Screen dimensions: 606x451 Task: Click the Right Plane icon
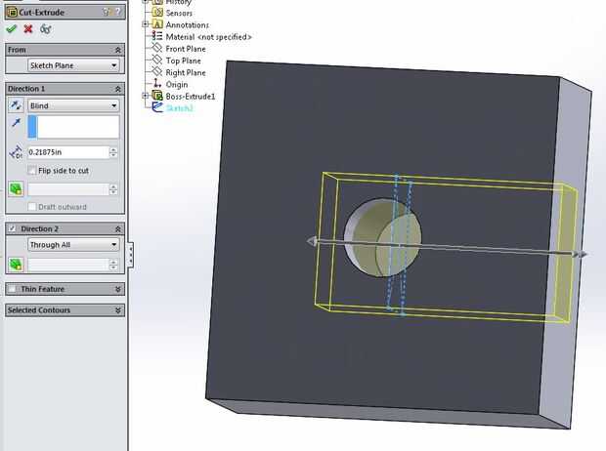pos(156,72)
